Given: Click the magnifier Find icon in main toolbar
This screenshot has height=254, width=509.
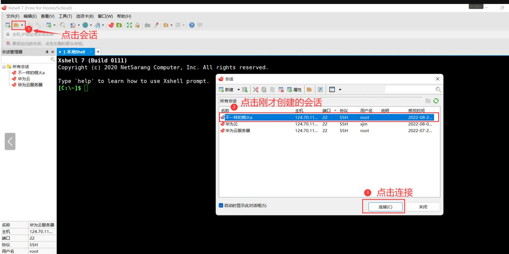Looking at the screenshot, I should pos(63,25).
